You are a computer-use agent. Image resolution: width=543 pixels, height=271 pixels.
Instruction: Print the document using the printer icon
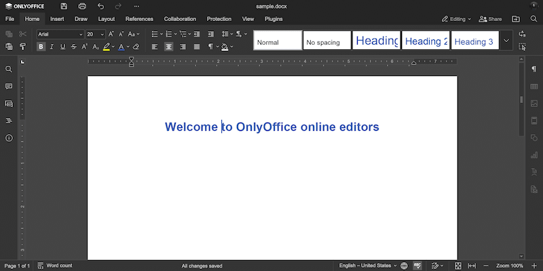[x=82, y=6]
